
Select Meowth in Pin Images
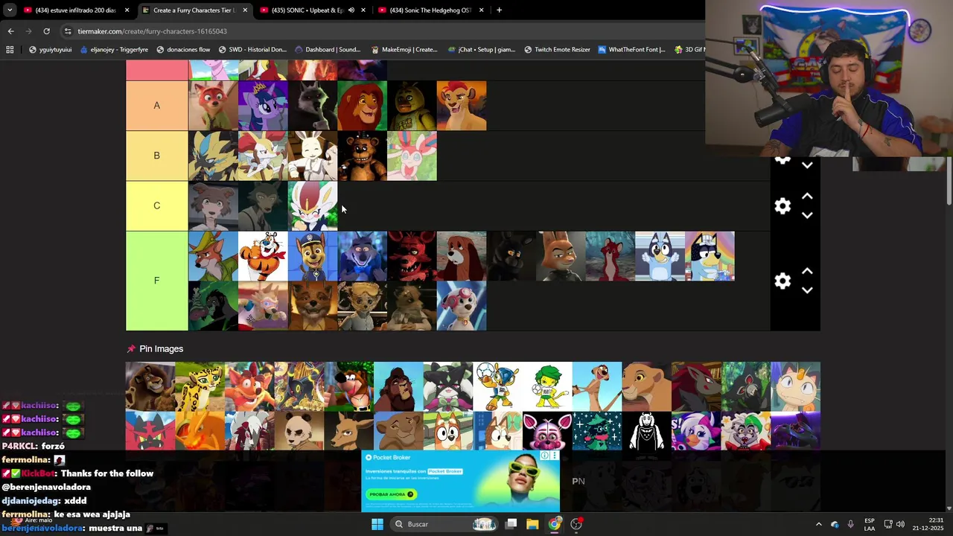click(x=795, y=386)
